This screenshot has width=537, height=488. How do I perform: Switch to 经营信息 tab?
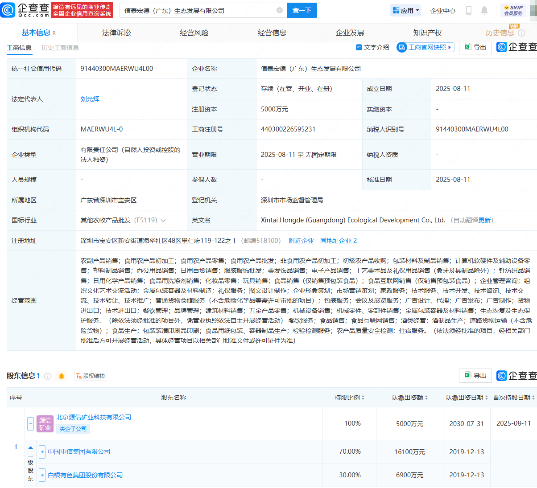pos(272,33)
